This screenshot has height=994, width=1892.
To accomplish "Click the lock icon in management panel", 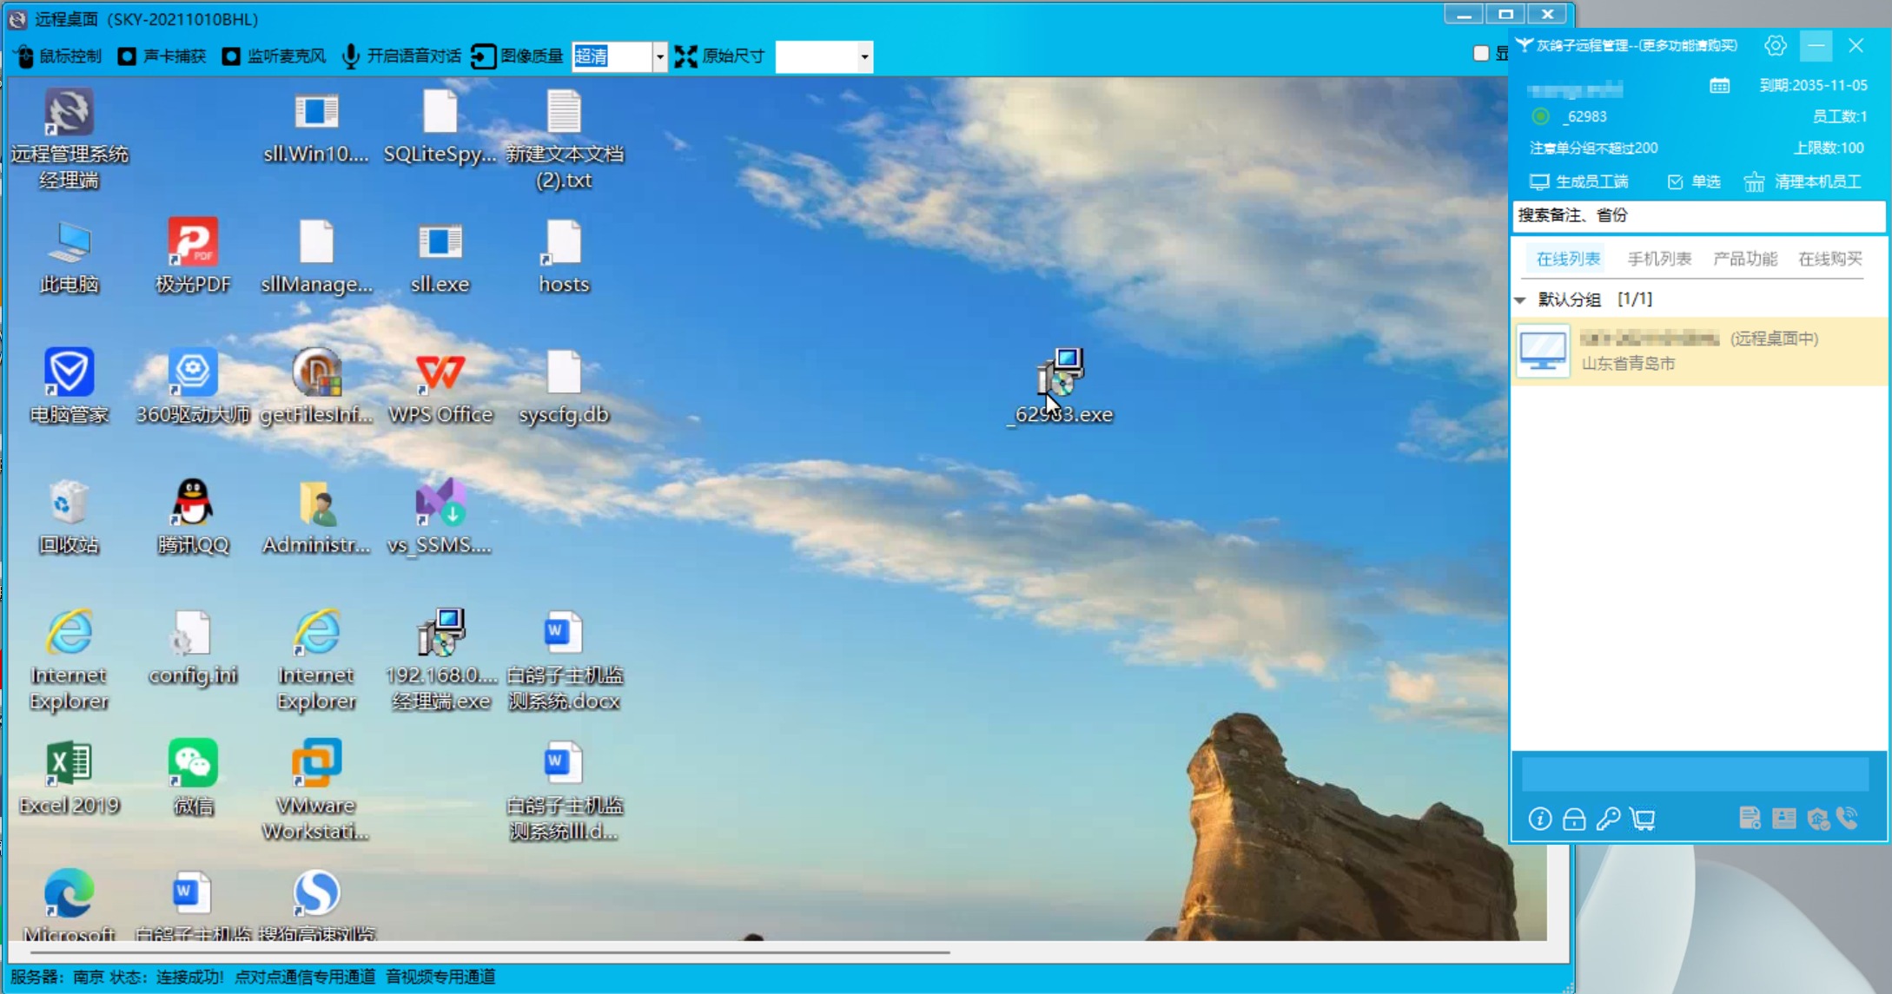I will coord(1573,819).
